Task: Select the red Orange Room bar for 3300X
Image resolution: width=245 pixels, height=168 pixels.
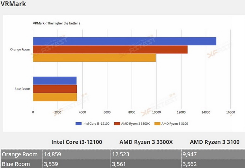Action: click(x=110, y=49)
